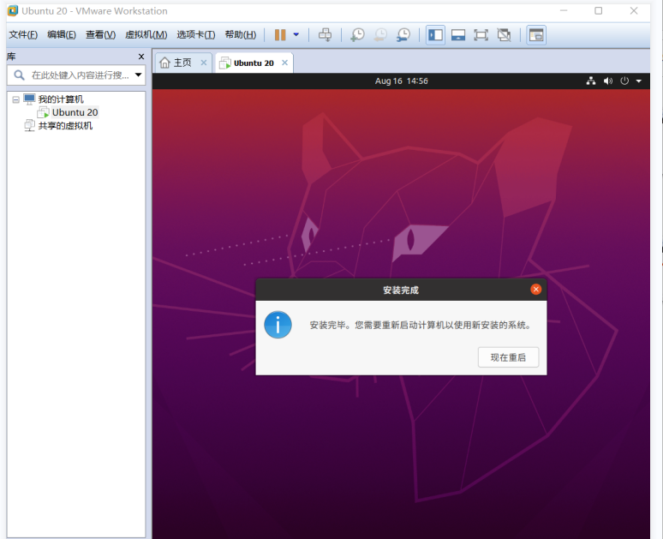
Task: Open the library search dropdown arrow
Action: coord(138,75)
